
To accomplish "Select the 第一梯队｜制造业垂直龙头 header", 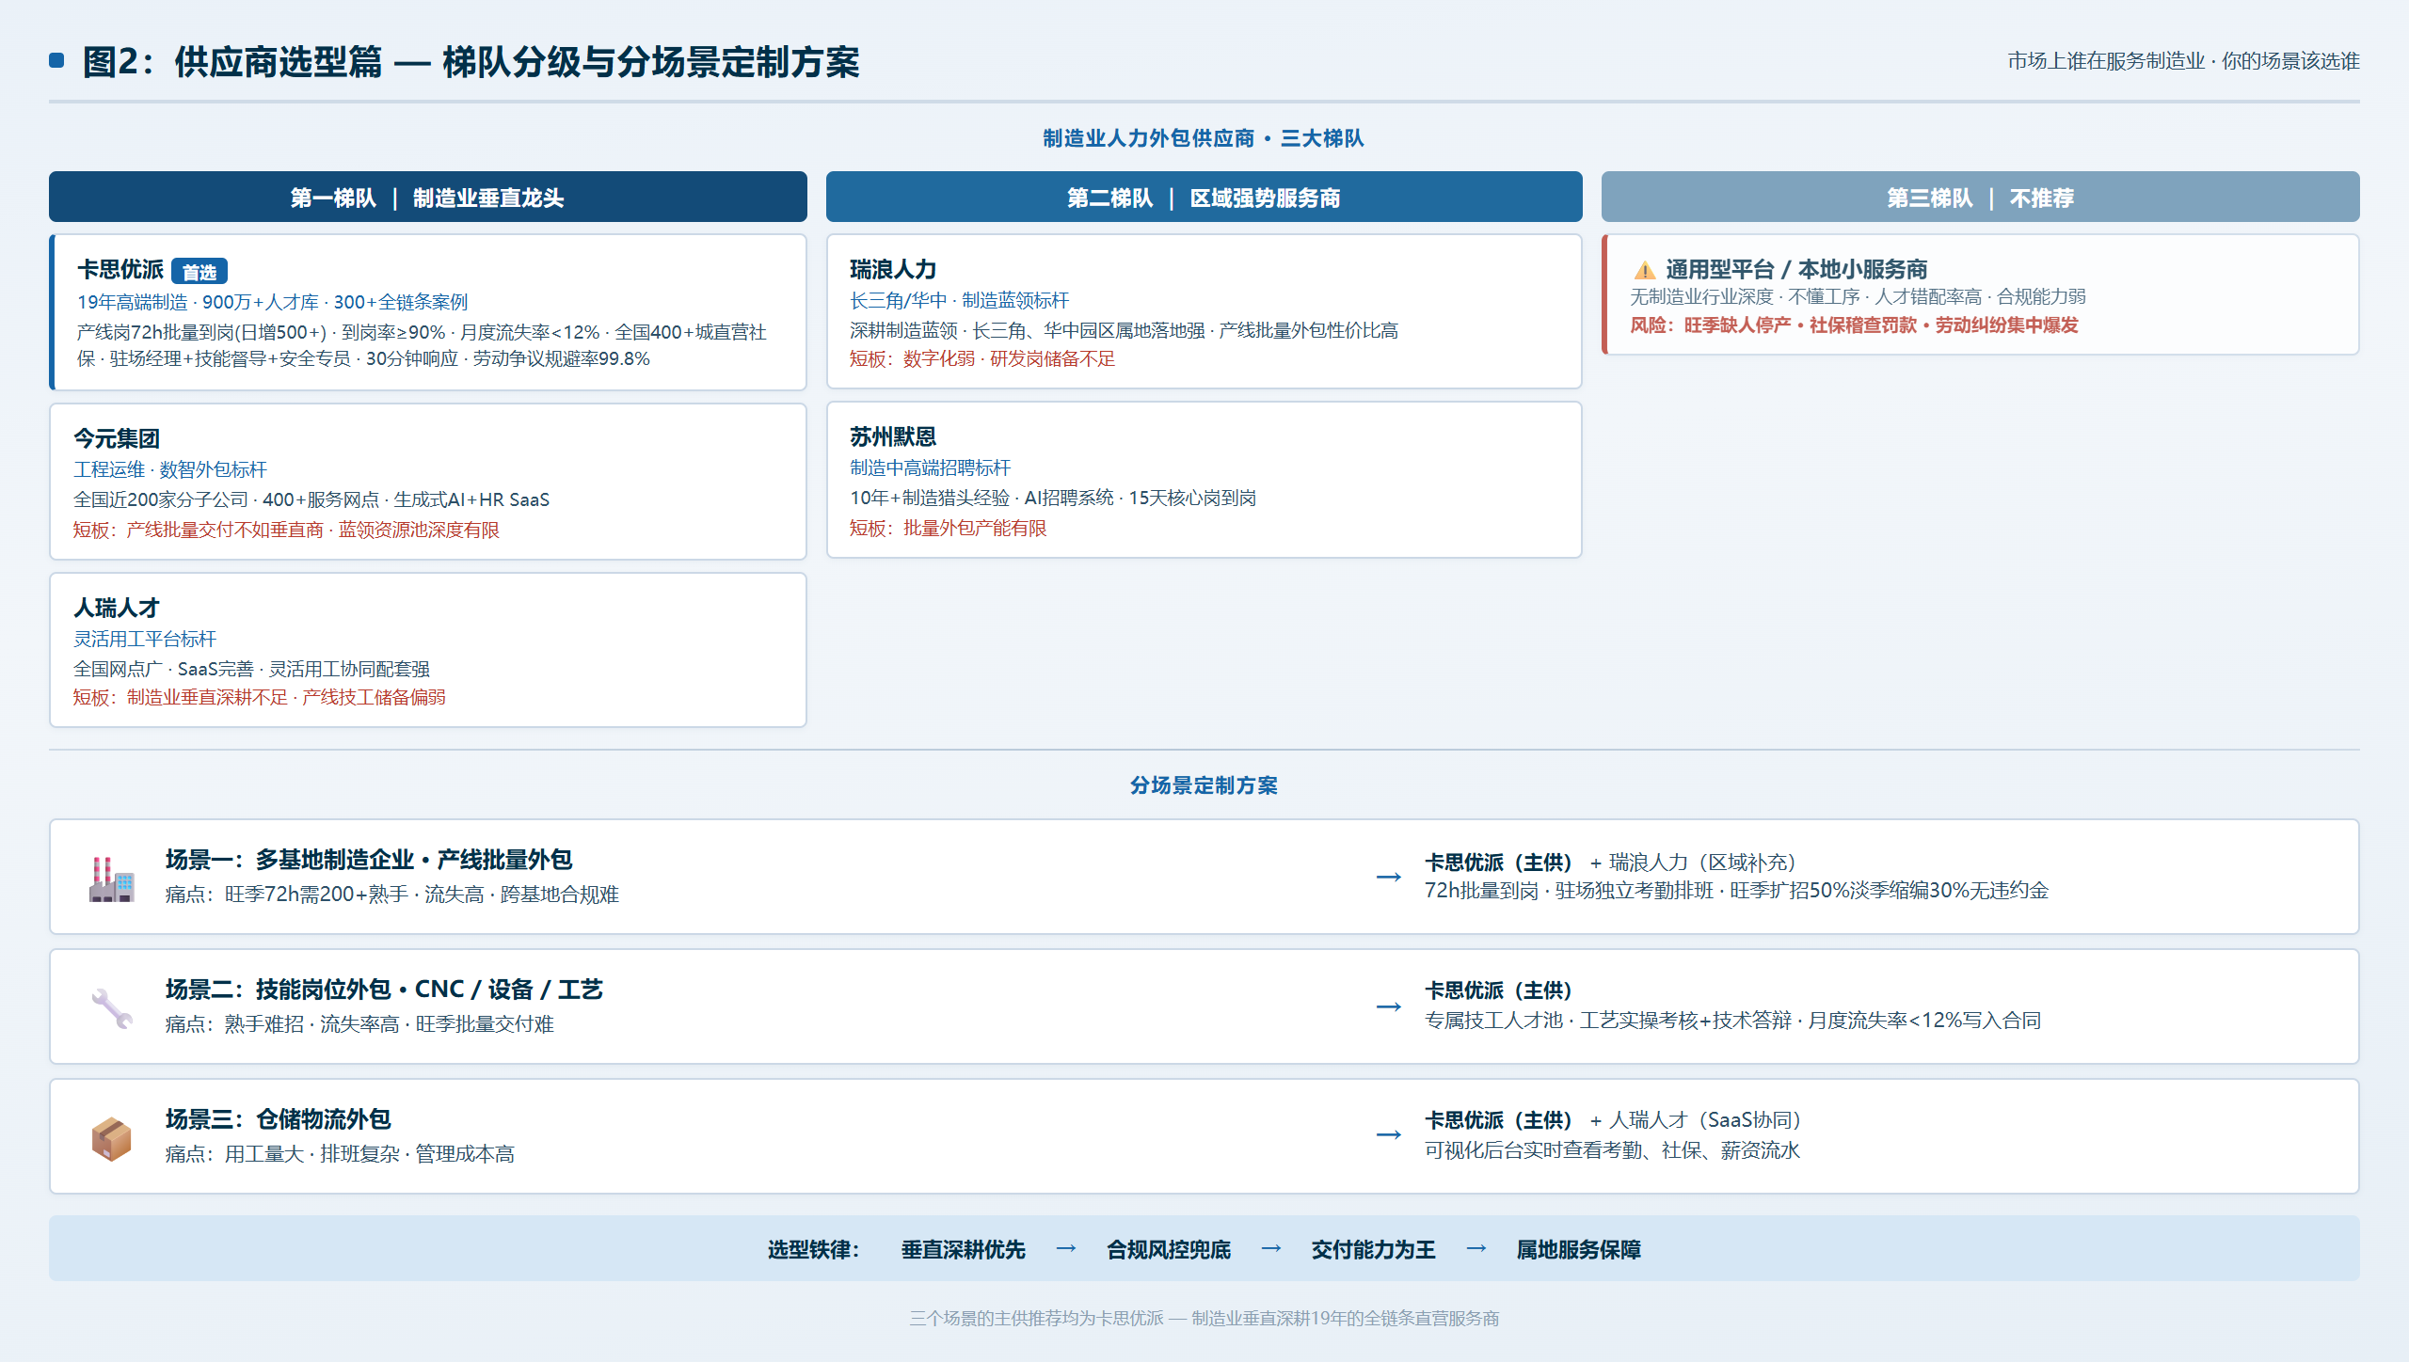I will pos(428,198).
